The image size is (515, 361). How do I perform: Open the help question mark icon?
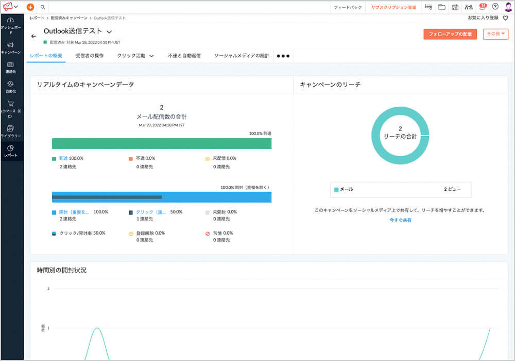[x=495, y=7]
